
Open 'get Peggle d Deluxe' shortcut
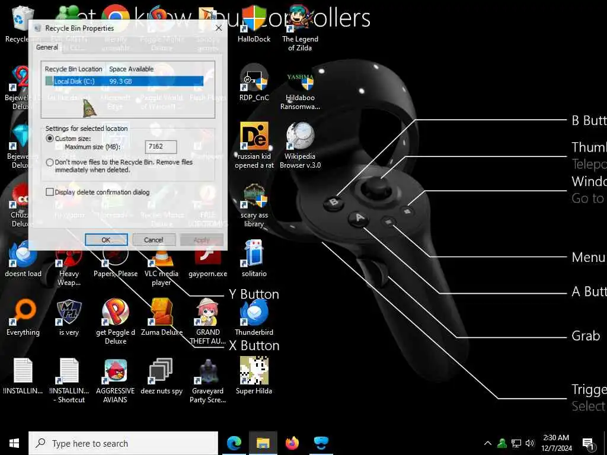(x=116, y=322)
